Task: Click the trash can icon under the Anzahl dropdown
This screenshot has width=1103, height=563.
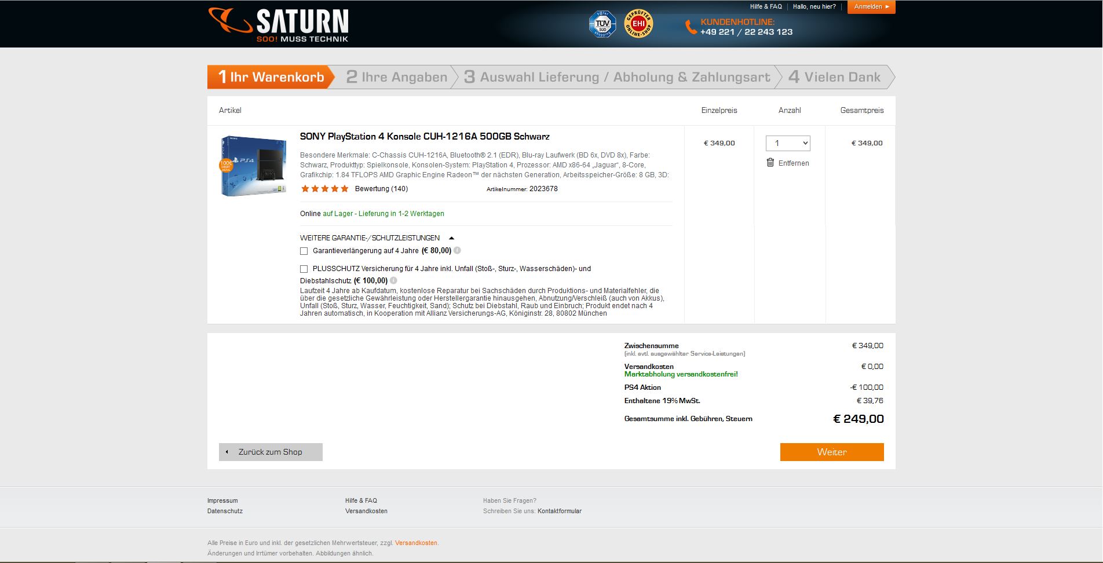Action: (x=770, y=163)
